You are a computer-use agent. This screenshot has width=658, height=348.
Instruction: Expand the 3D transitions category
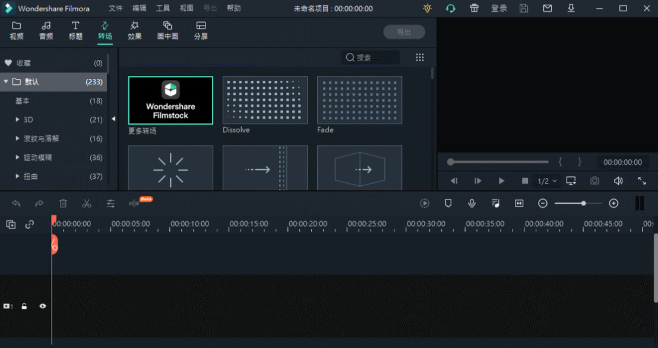[x=17, y=119]
